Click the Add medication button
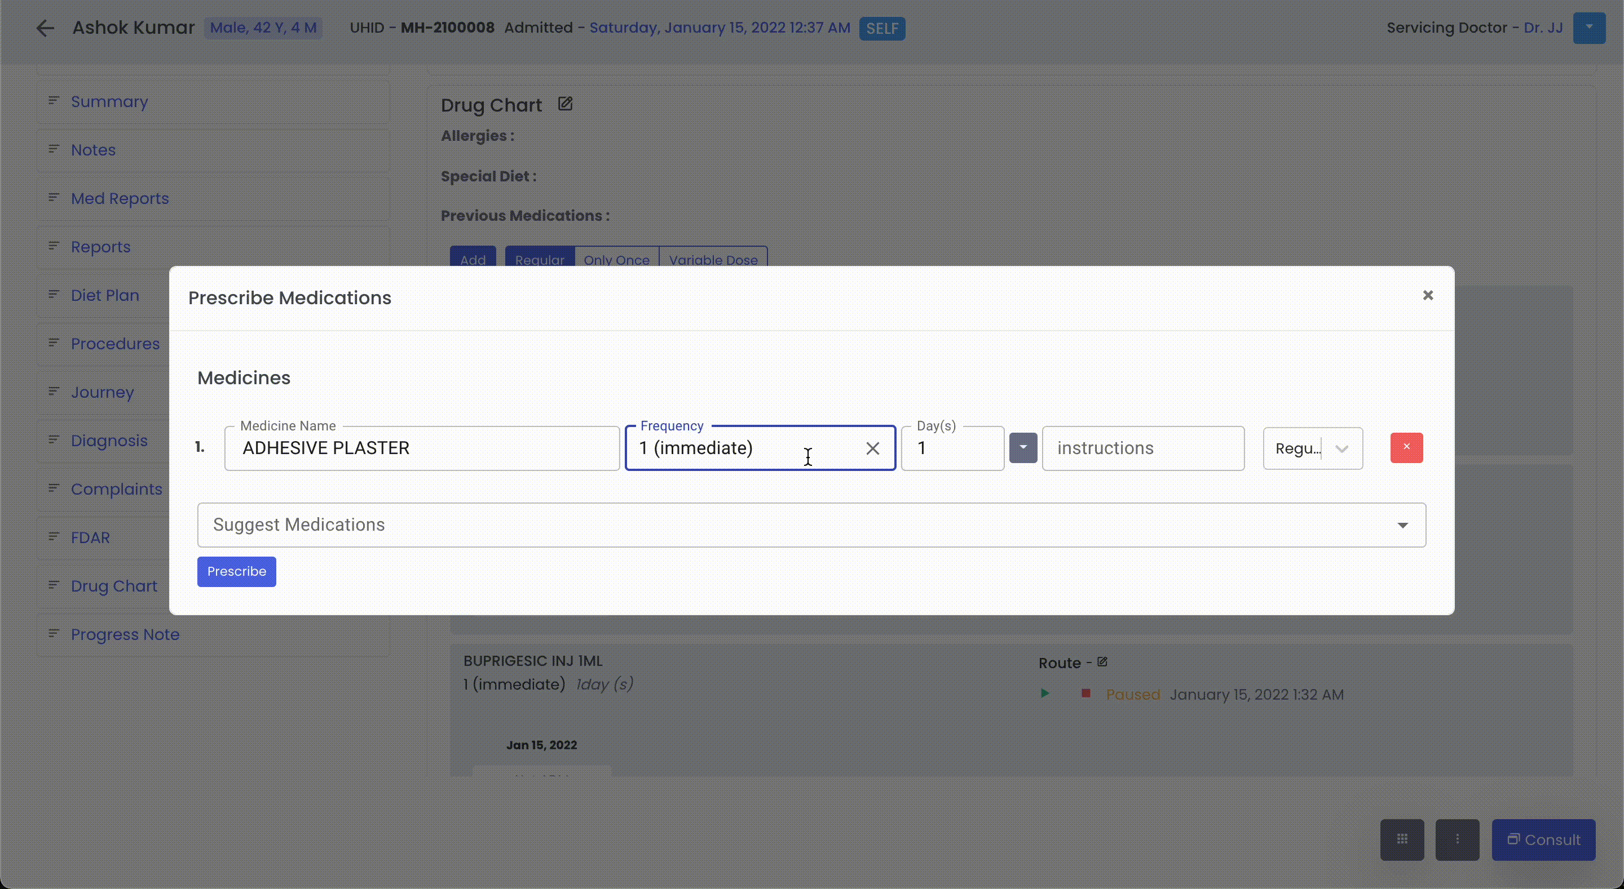 pos(473,260)
